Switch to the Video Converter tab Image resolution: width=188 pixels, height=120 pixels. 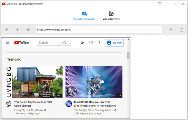tap(111, 16)
